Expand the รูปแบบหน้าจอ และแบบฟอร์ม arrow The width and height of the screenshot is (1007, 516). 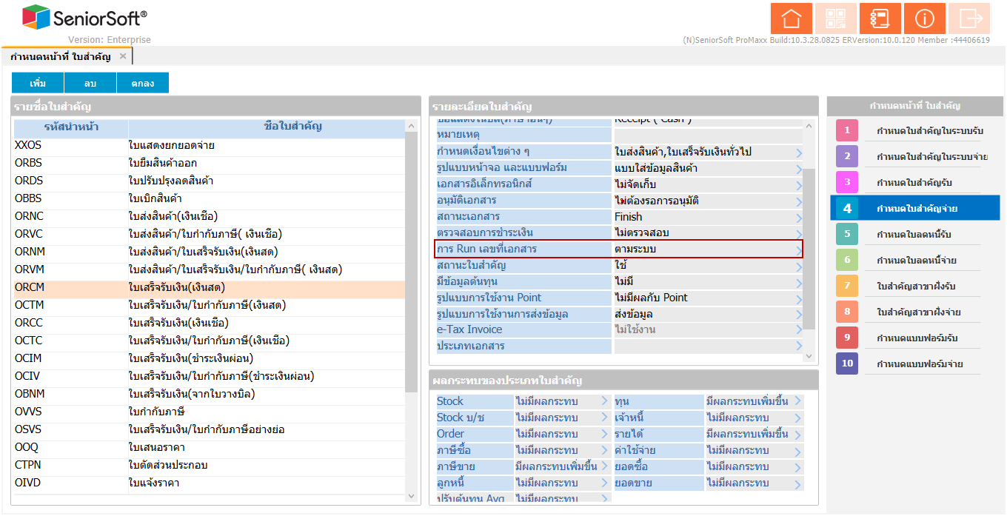click(x=799, y=168)
